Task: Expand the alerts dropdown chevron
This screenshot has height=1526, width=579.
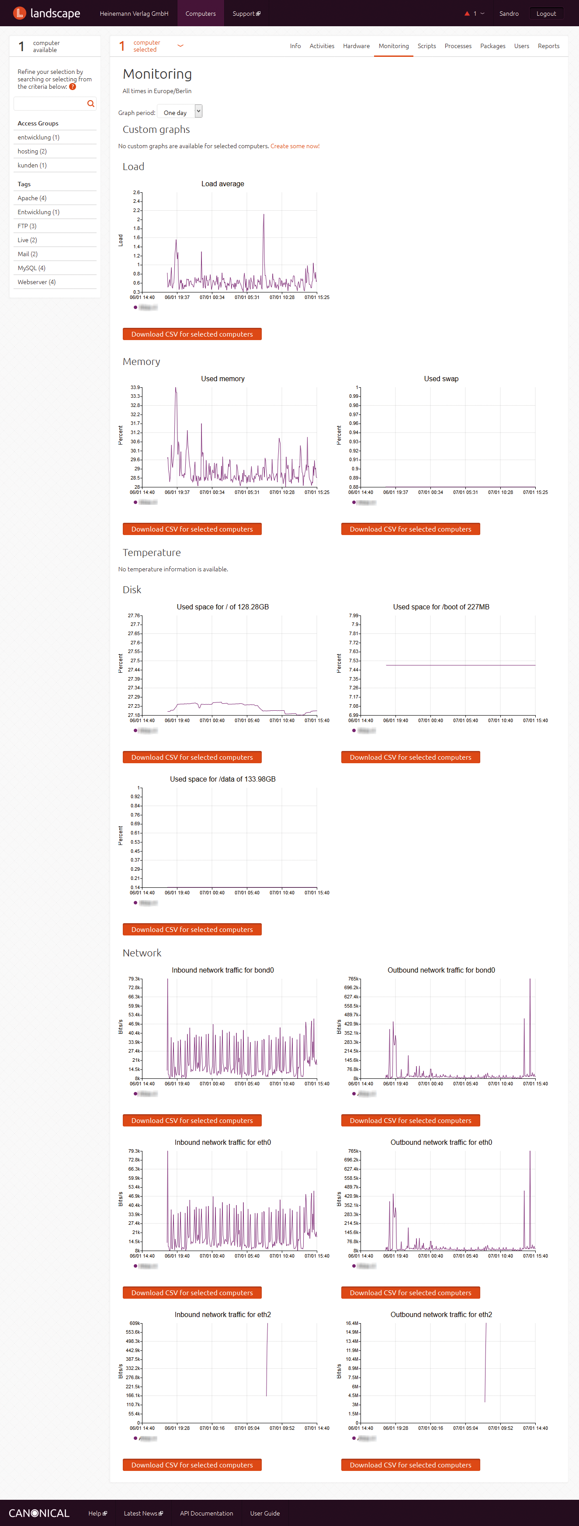Action: click(x=482, y=14)
